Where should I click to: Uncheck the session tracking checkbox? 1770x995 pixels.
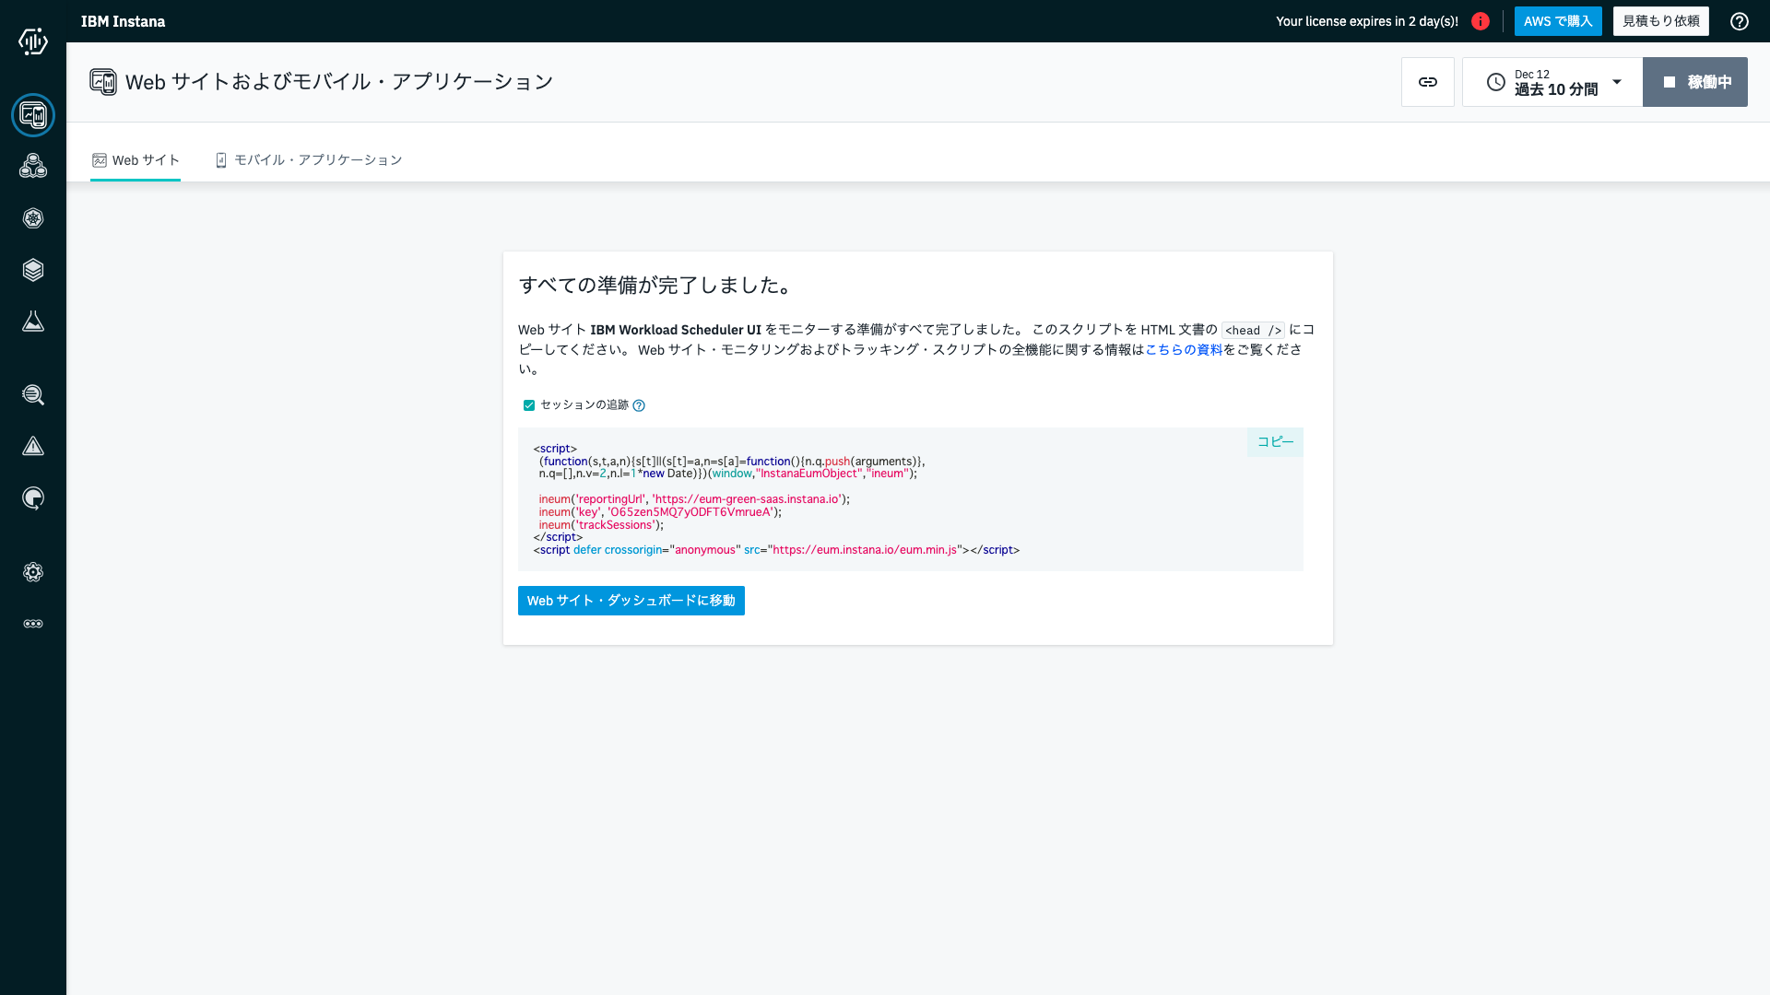[528, 405]
